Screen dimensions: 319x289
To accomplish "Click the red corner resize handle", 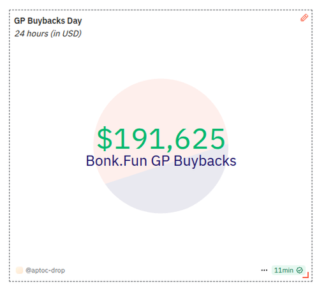I will [x=306, y=275].
